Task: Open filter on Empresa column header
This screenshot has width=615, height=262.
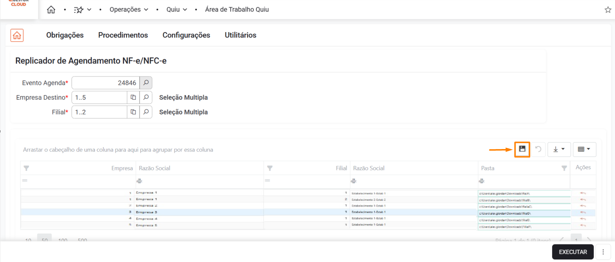Action: coord(26,168)
